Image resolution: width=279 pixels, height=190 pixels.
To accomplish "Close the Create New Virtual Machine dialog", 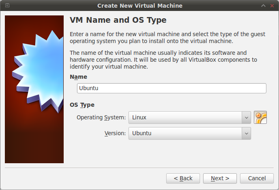I will pyautogui.click(x=272, y=6).
